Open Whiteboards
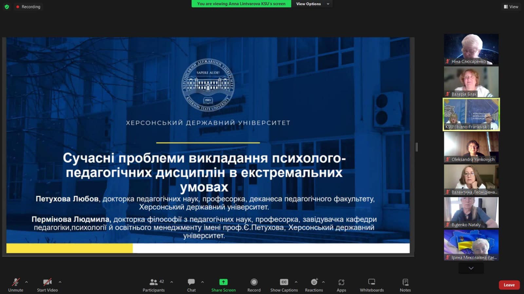 click(372, 285)
